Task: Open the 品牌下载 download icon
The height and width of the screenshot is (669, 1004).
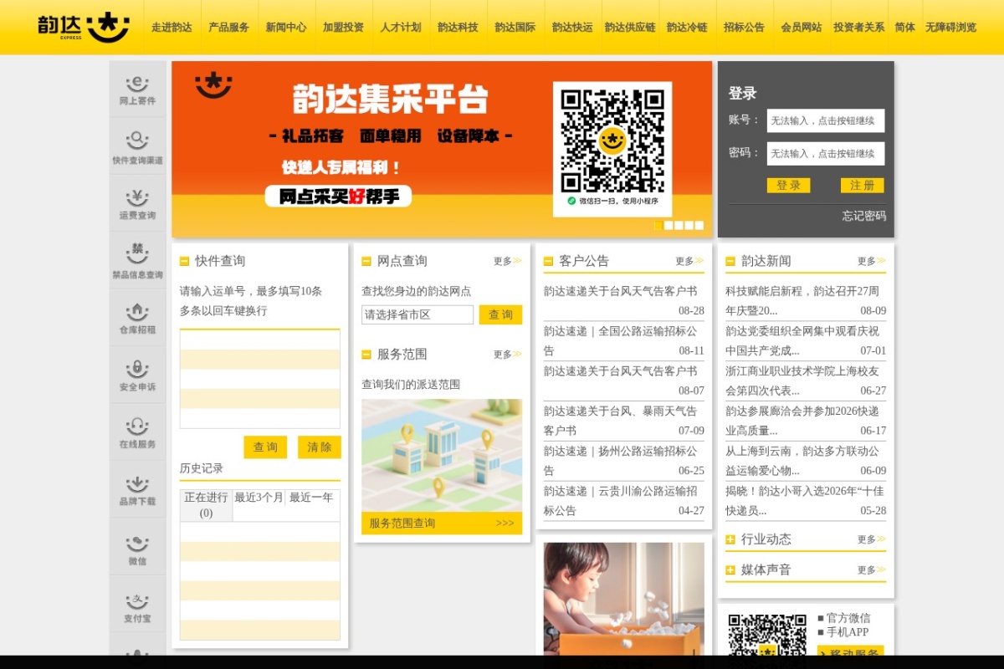Action: [x=137, y=489]
